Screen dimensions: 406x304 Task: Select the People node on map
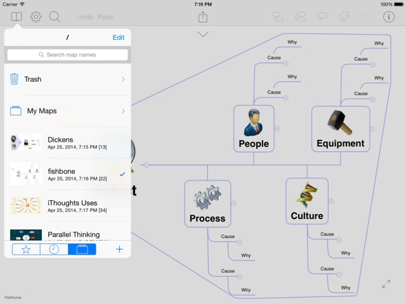click(x=254, y=129)
